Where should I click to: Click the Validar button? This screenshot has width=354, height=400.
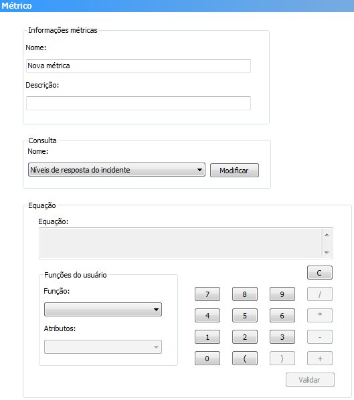(310, 380)
